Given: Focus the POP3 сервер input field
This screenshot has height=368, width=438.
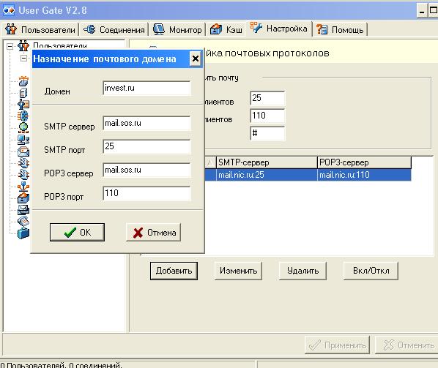Looking at the screenshot, I should [x=147, y=170].
